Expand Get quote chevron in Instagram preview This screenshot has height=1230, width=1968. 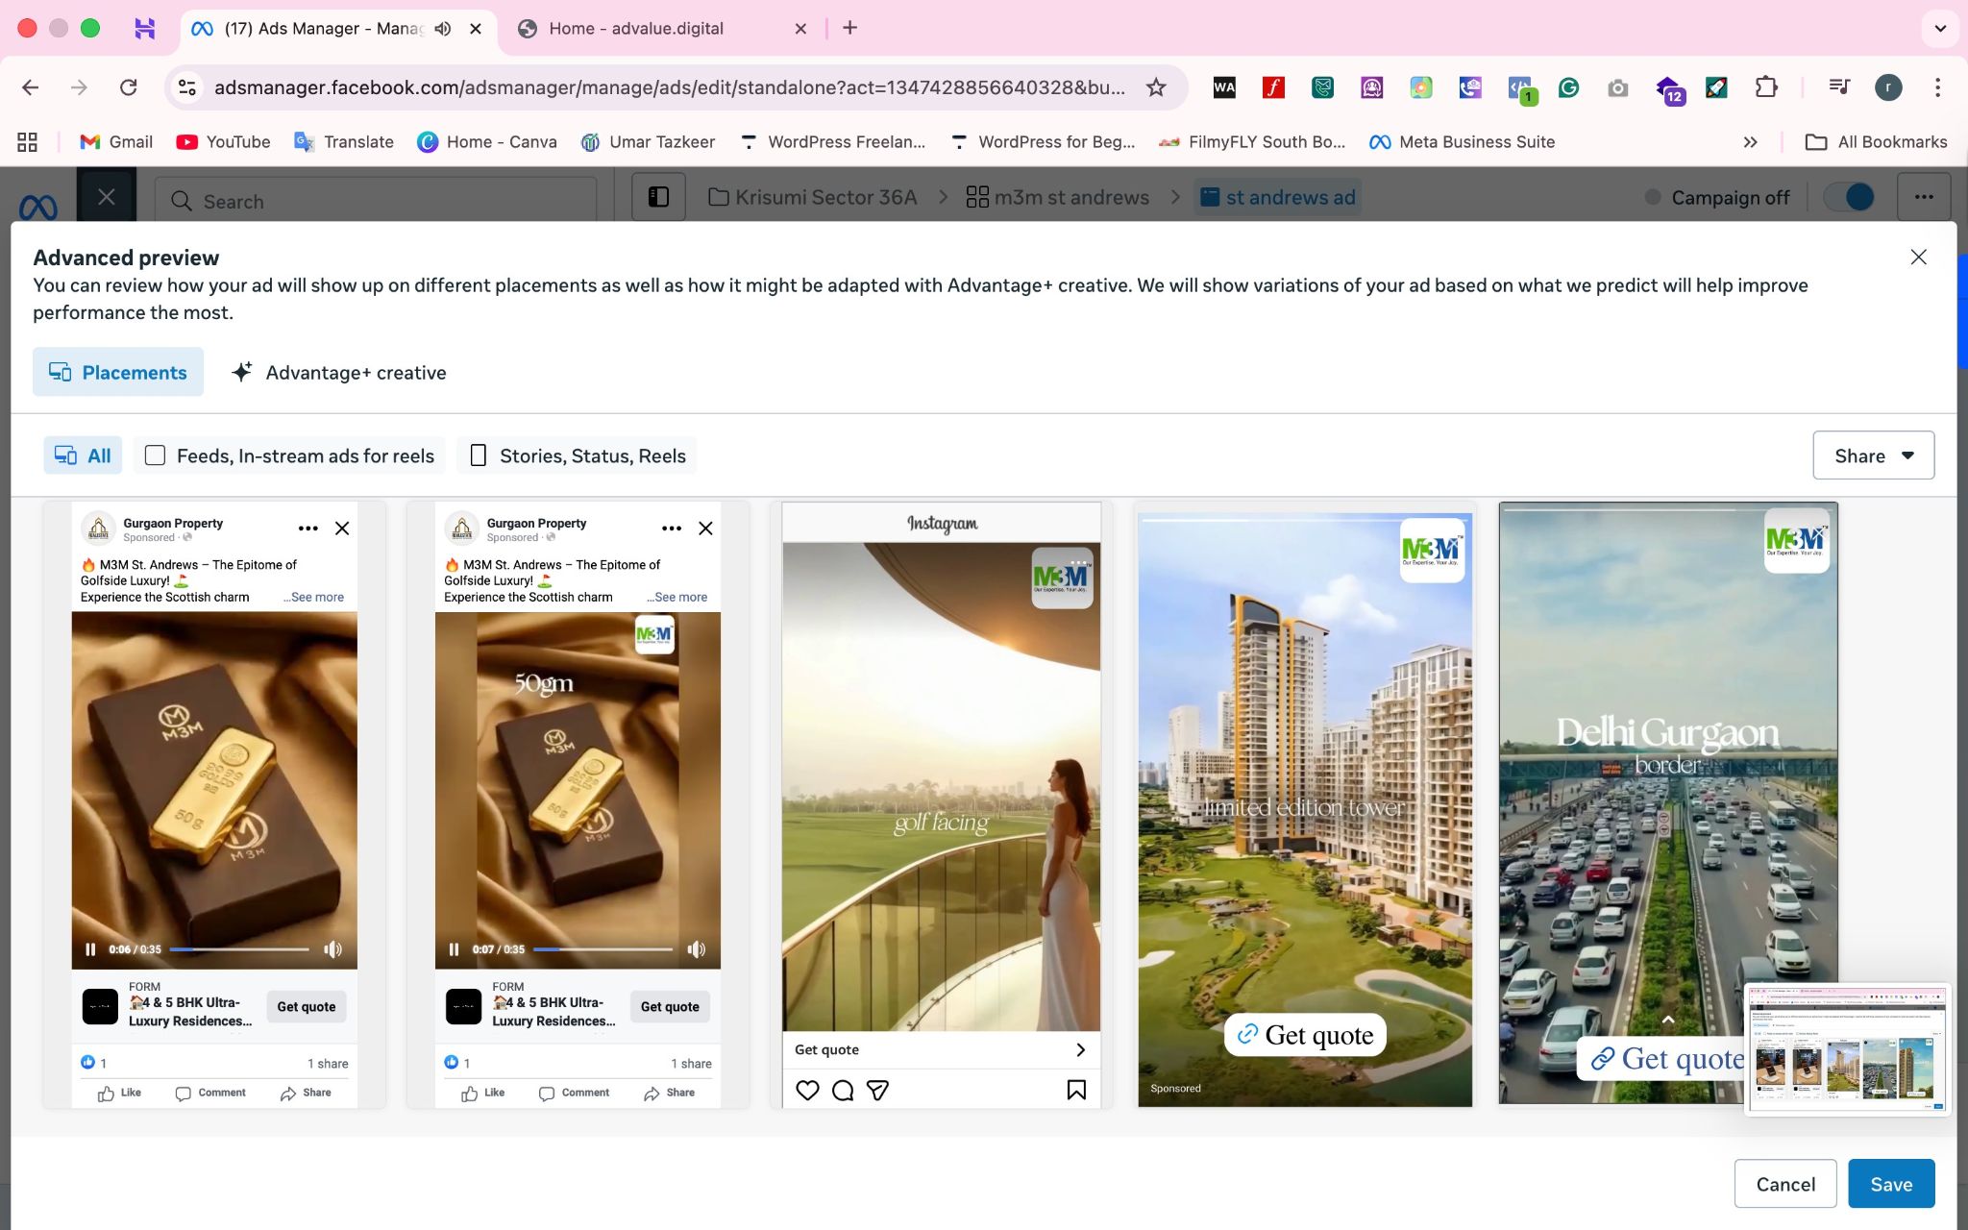[x=1080, y=1049]
